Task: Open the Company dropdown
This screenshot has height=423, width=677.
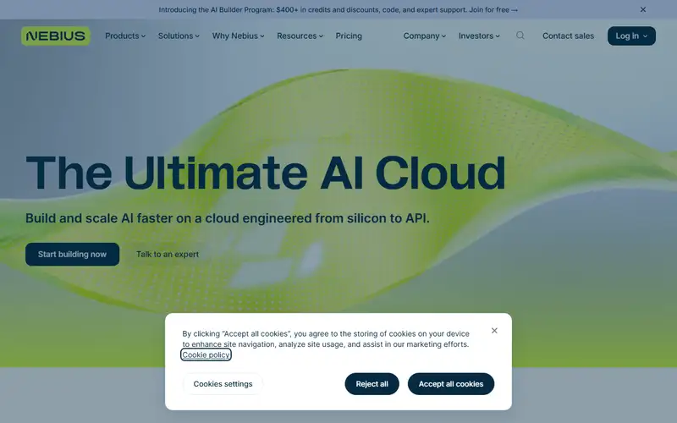Action: pyautogui.click(x=425, y=36)
